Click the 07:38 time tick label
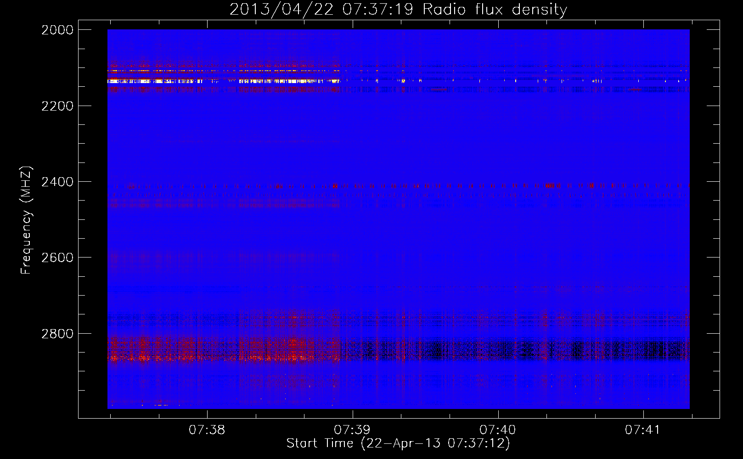743x459 pixels. [207, 430]
